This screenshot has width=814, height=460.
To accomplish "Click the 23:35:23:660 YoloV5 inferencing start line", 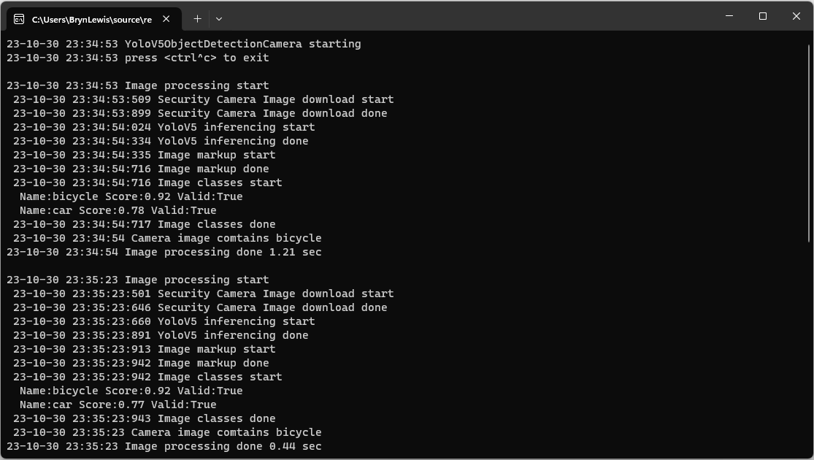I will (164, 321).
